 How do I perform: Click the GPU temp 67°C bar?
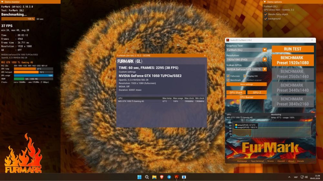point(33,69)
